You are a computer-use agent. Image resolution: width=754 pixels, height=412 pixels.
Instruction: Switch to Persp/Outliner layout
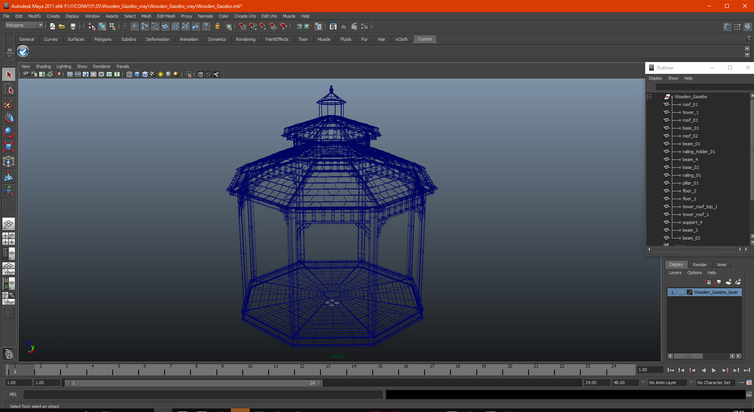point(9,254)
